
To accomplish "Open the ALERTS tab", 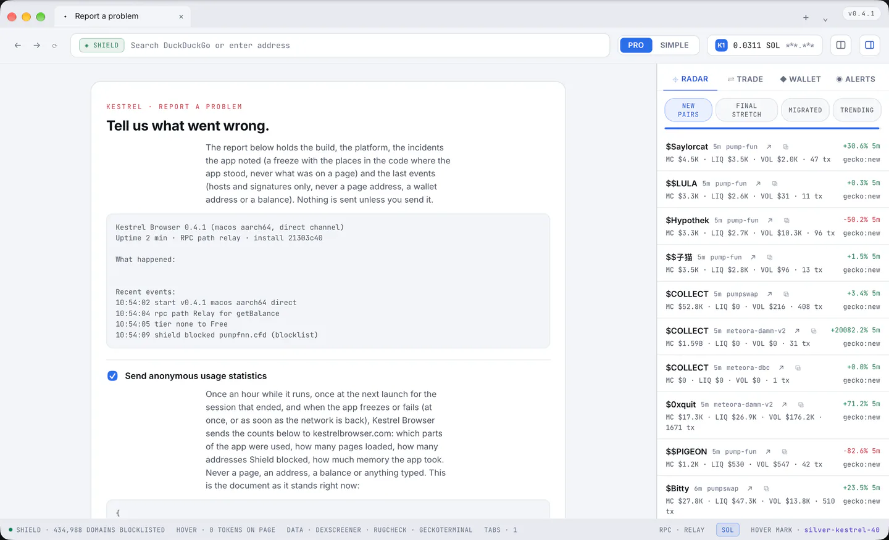I will click(x=856, y=79).
